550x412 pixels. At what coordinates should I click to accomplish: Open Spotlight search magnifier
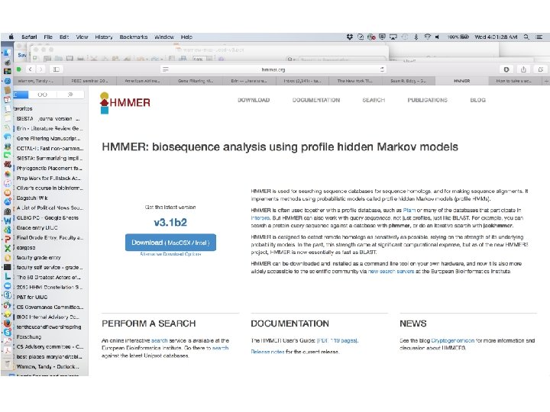(526, 37)
